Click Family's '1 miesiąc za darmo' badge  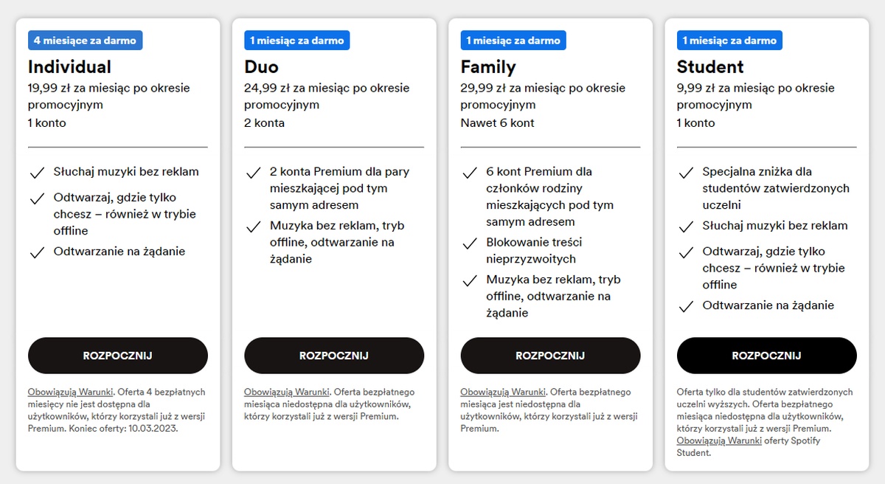pyautogui.click(x=513, y=41)
